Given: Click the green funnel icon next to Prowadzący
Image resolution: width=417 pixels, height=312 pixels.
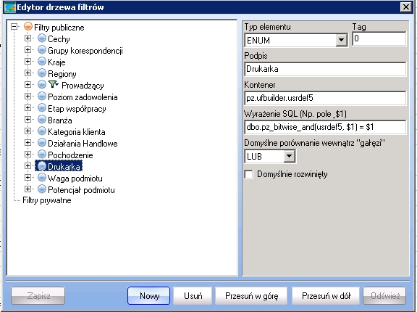Looking at the screenshot, I should (x=53, y=84).
